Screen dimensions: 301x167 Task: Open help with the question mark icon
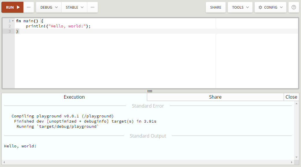[x=294, y=7]
